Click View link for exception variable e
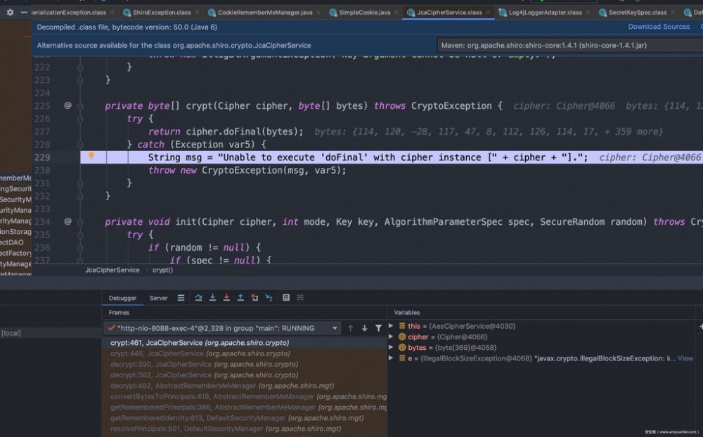The width and height of the screenshot is (703, 437). point(685,358)
